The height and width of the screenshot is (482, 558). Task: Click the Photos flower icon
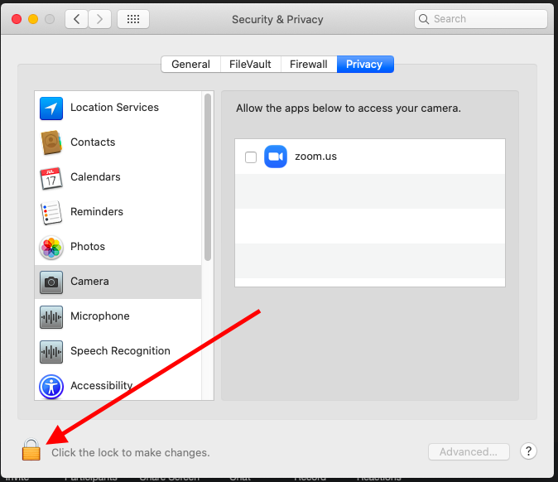(51, 247)
